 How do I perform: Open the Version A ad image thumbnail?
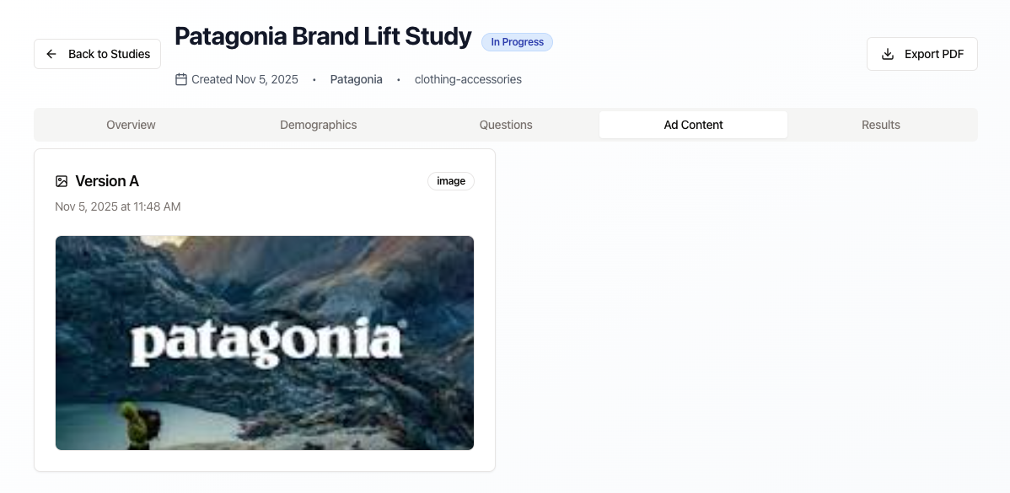click(264, 342)
